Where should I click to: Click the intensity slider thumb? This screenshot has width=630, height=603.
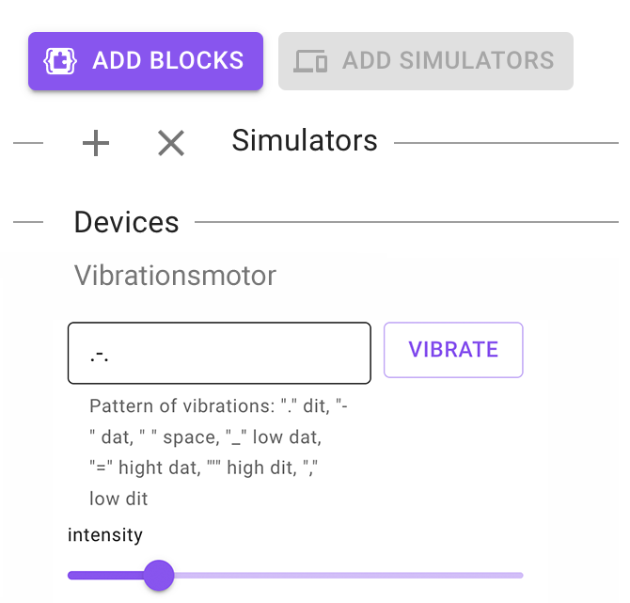pyautogui.click(x=159, y=575)
